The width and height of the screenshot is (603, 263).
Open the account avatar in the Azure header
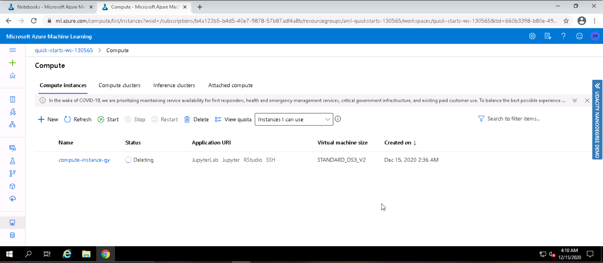(595, 36)
